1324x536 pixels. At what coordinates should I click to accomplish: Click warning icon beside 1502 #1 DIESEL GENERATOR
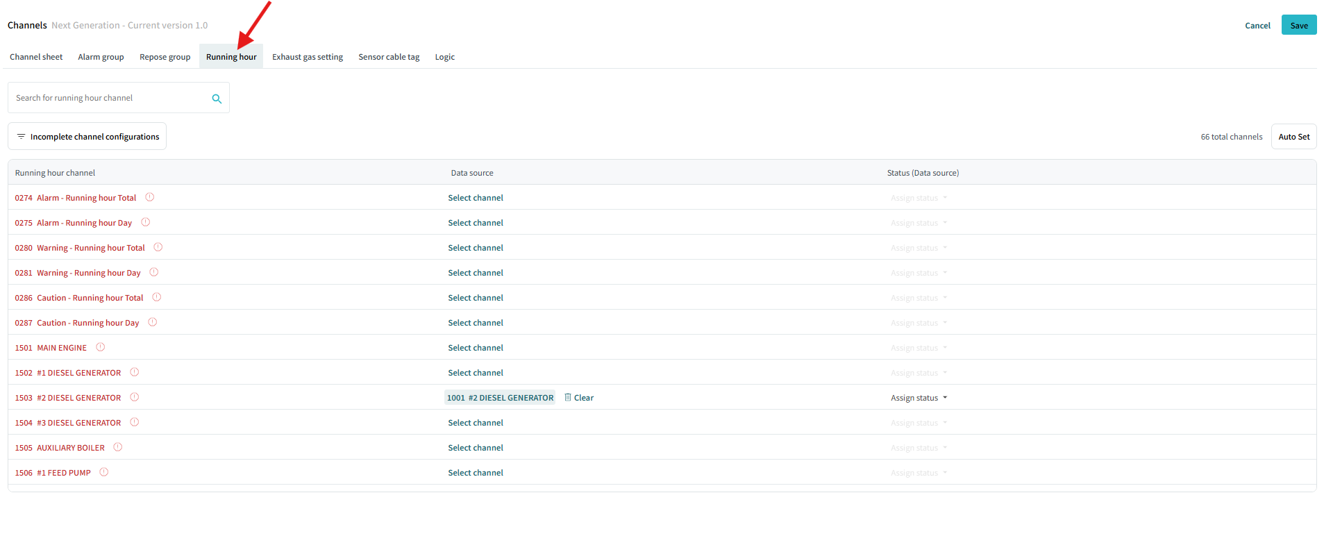[x=134, y=372]
